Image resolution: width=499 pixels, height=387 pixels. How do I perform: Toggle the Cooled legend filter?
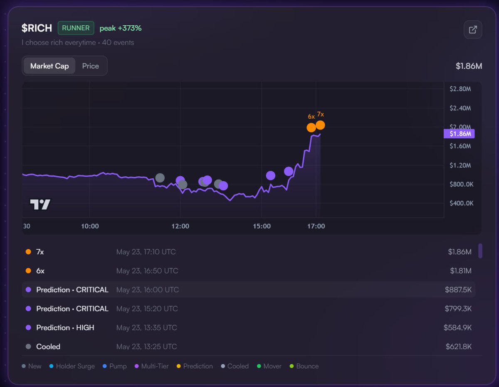coord(235,366)
